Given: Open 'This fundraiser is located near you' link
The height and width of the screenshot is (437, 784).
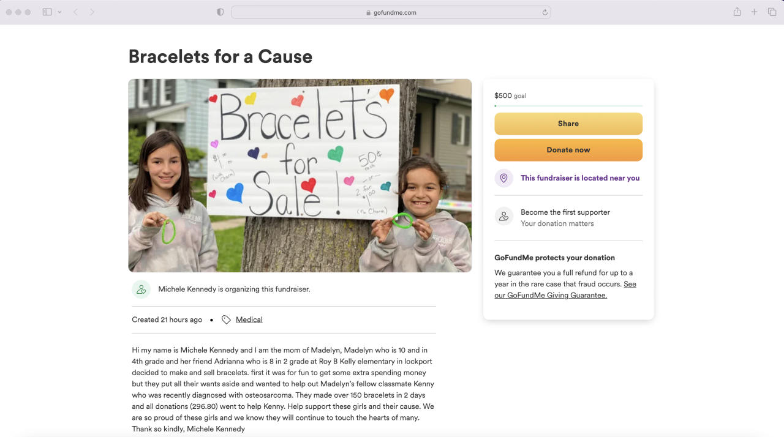Looking at the screenshot, I should coord(579,178).
